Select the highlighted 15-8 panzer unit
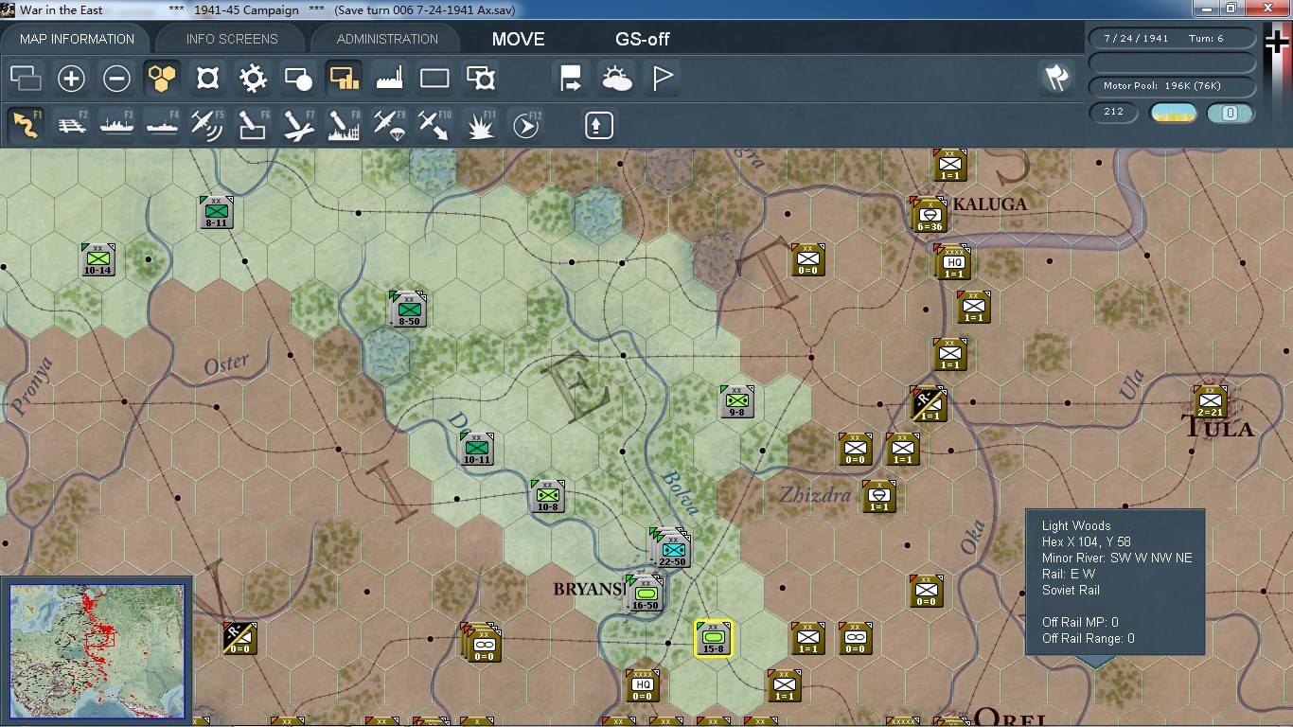The width and height of the screenshot is (1293, 727). pos(714,639)
